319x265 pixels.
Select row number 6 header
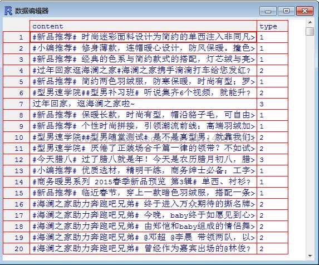click(17, 93)
